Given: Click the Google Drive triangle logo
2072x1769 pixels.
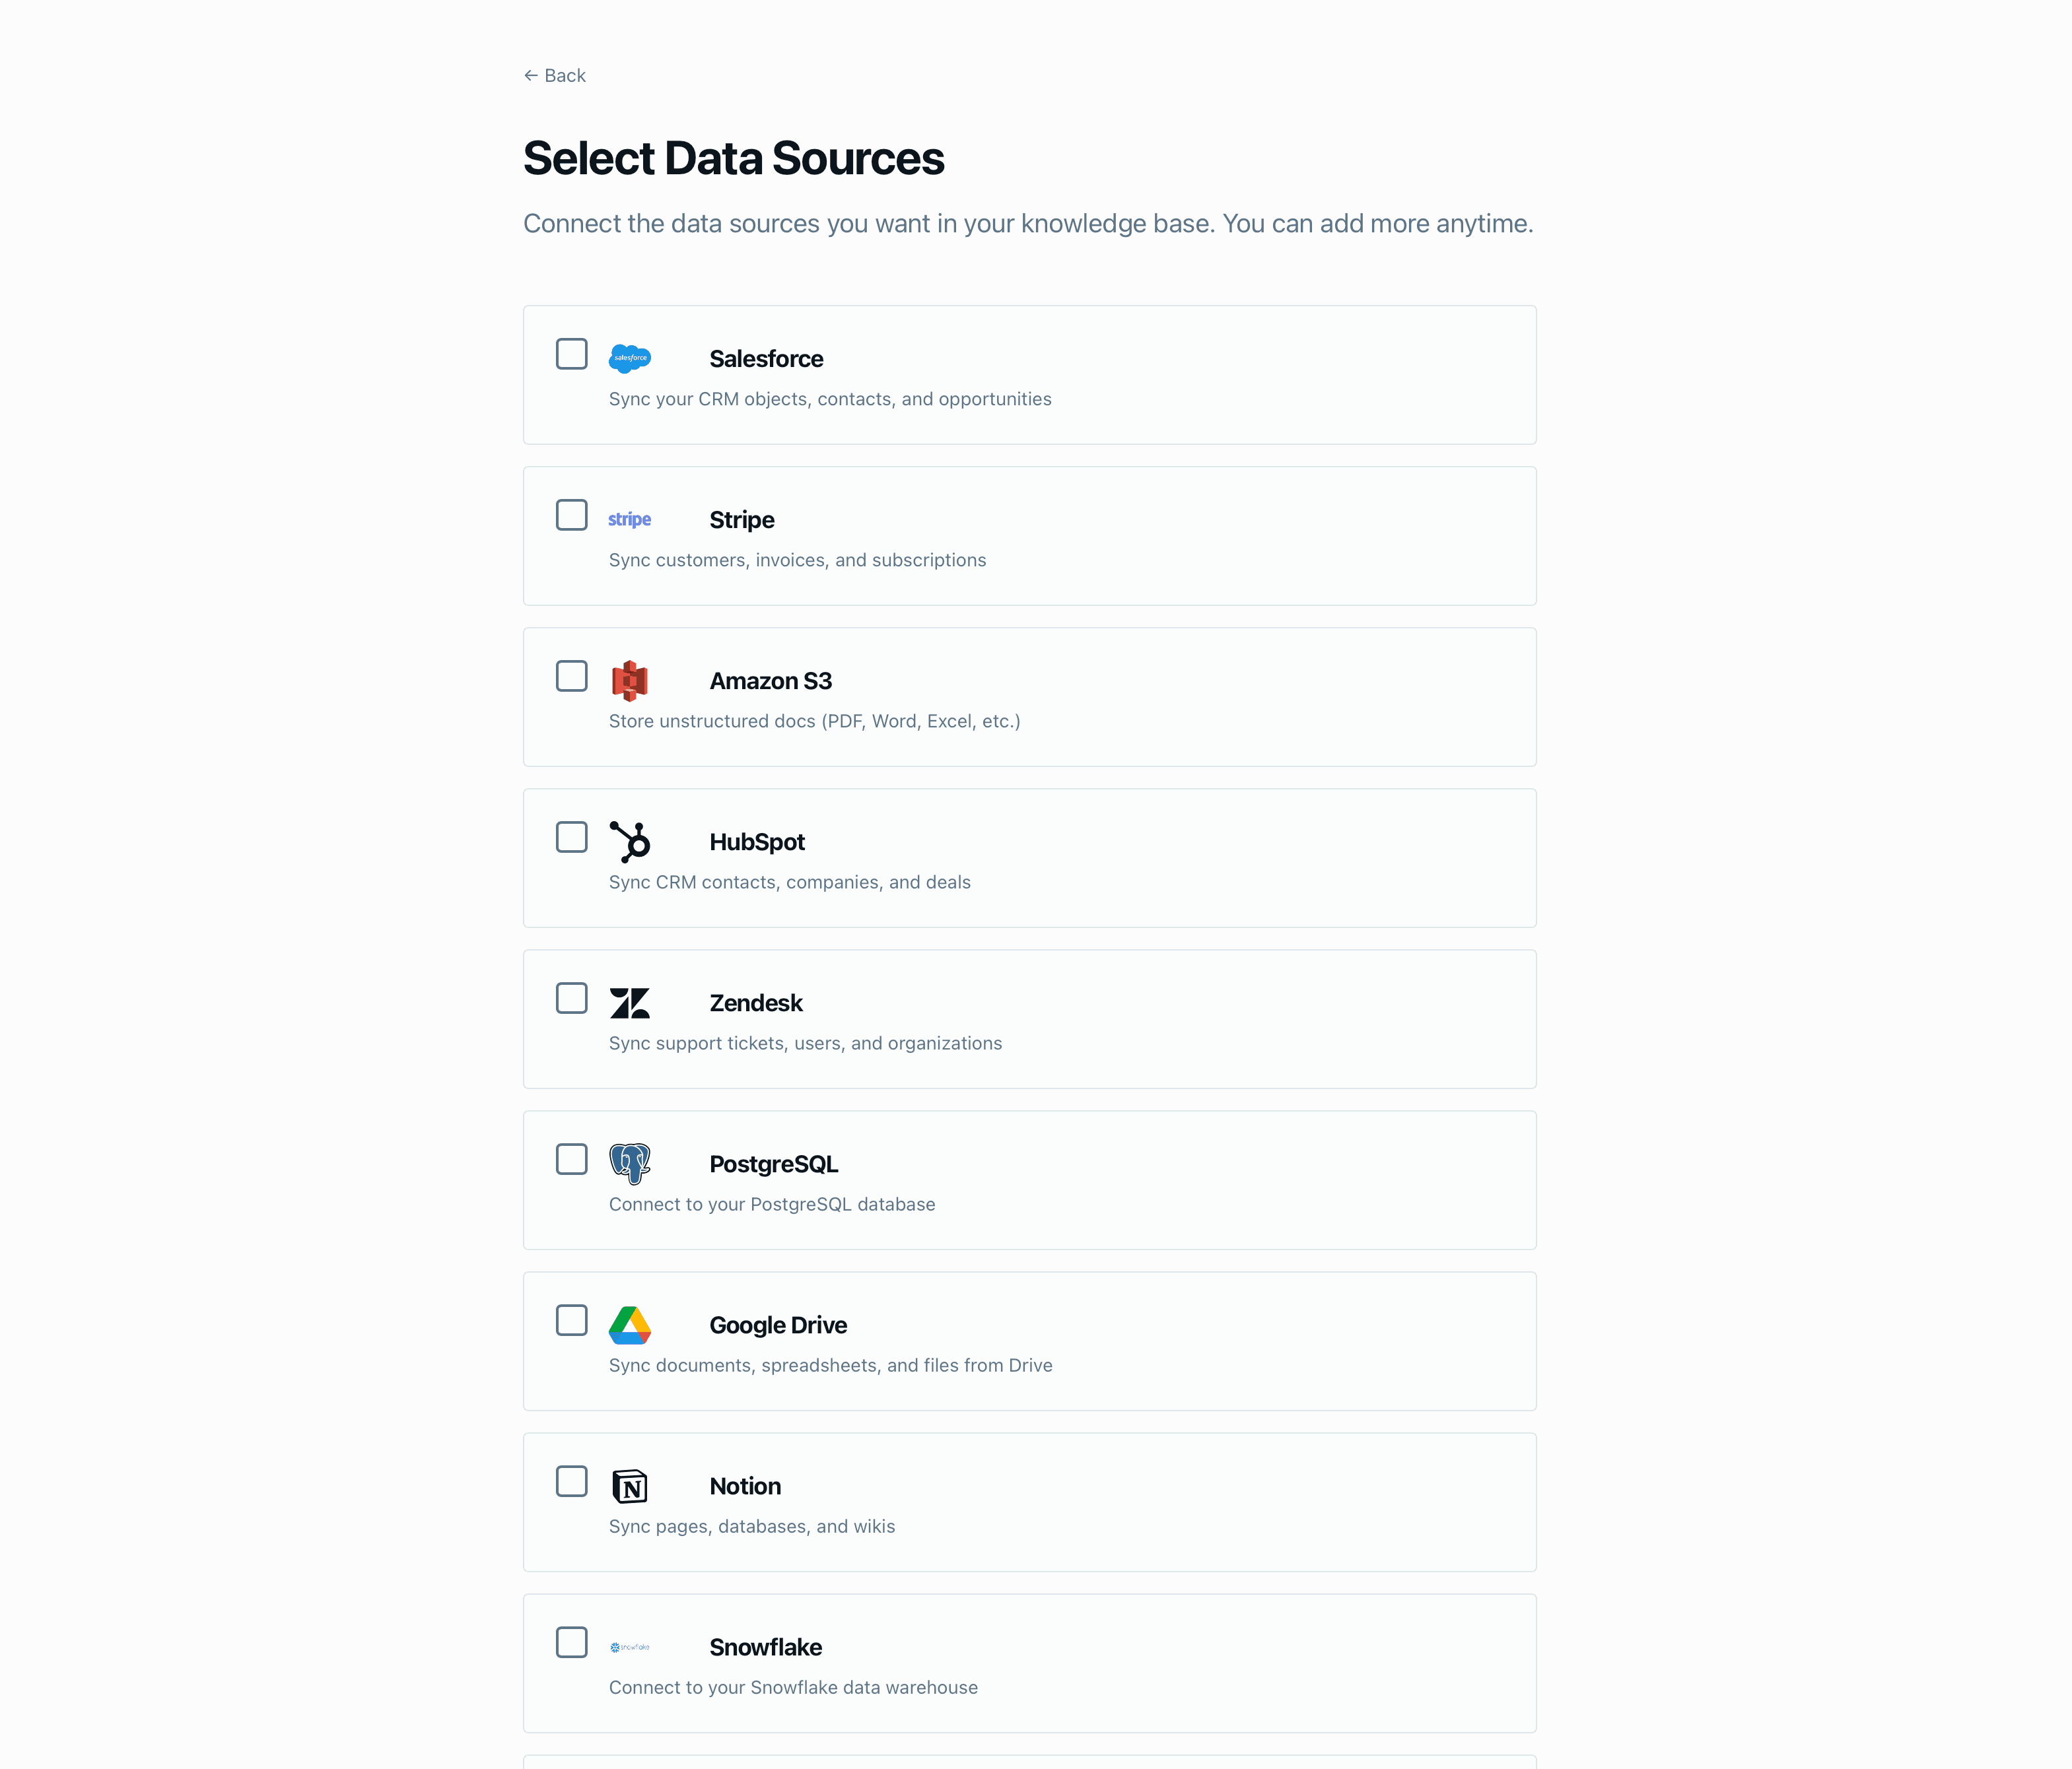Looking at the screenshot, I should pyautogui.click(x=630, y=1324).
